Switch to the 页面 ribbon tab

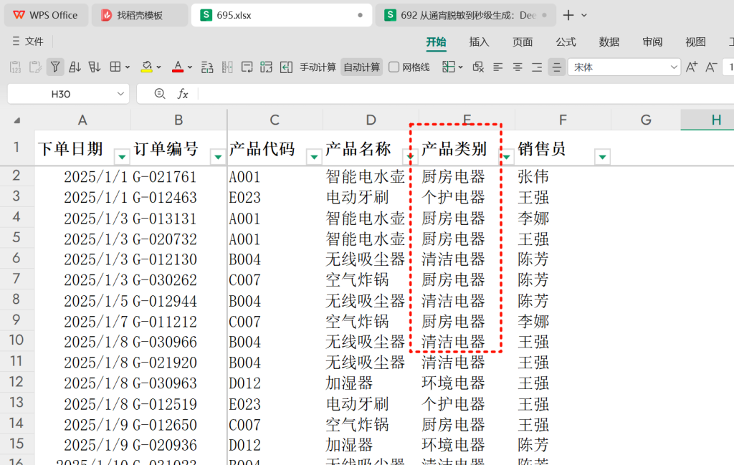(x=523, y=42)
